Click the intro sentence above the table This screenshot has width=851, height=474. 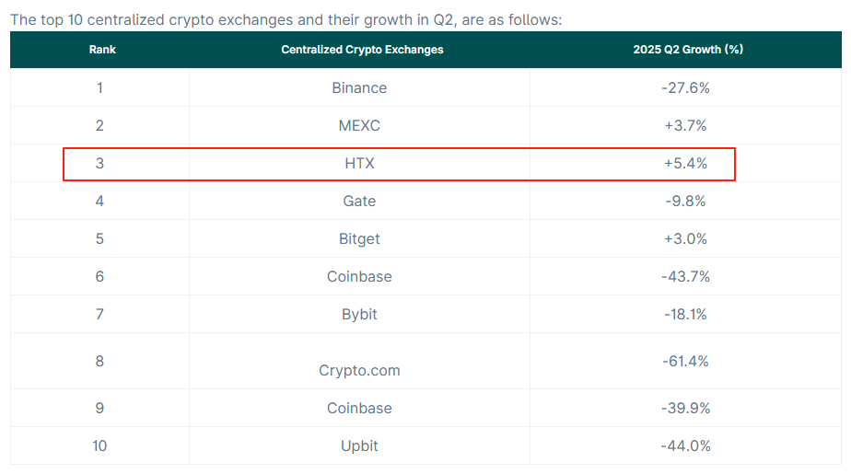286,19
